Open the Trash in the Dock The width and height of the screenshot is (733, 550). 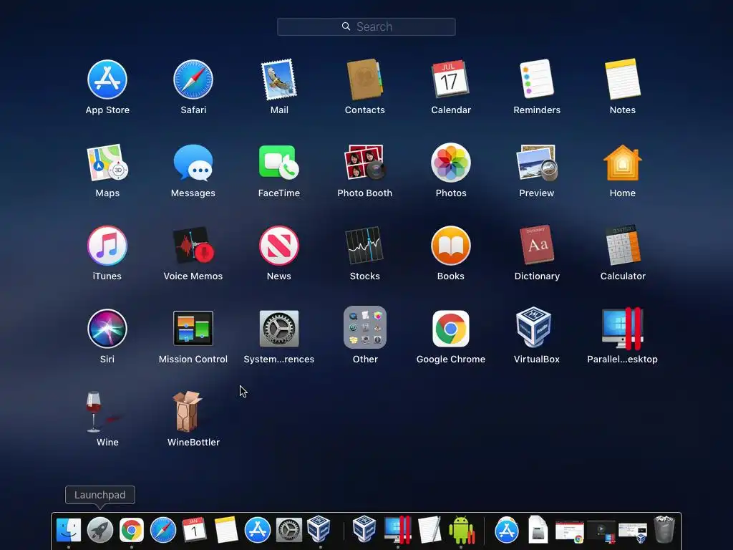click(x=664, y=529)
